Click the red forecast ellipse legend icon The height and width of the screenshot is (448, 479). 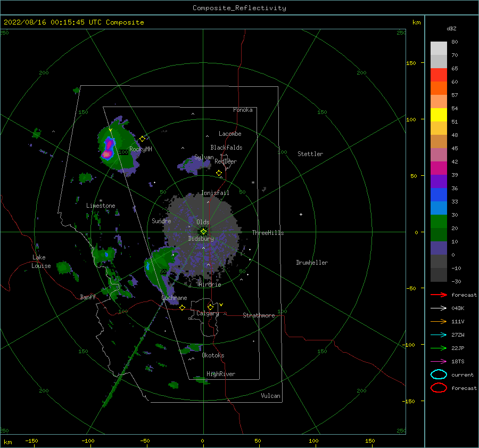coord(439,388)
